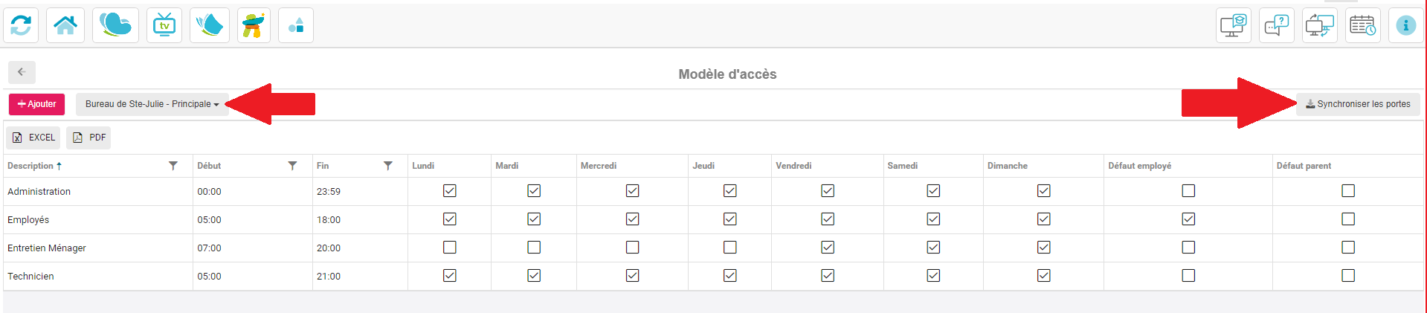
Task: Expand the Bureau de Ste-Julie - Principale dropdown
Action: tap(152, 104)
